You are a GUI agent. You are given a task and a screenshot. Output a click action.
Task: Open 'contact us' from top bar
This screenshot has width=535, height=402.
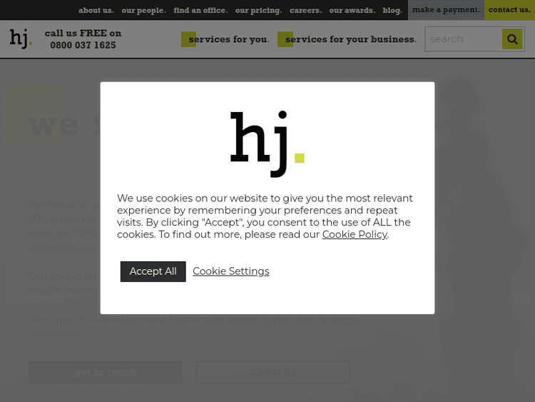[x=509, y=10]
